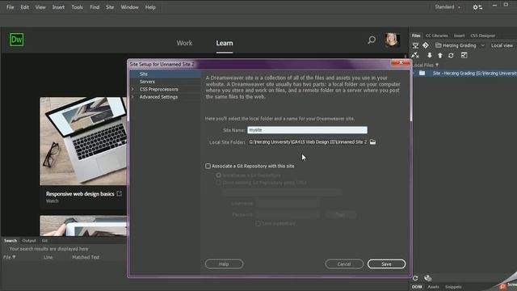Select the Servers category in Site Setup
517x291 pixels.
point(165,82)
